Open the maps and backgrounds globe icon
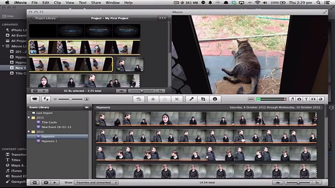The height and width of the screenshot is (188, 335). [320, 99]
